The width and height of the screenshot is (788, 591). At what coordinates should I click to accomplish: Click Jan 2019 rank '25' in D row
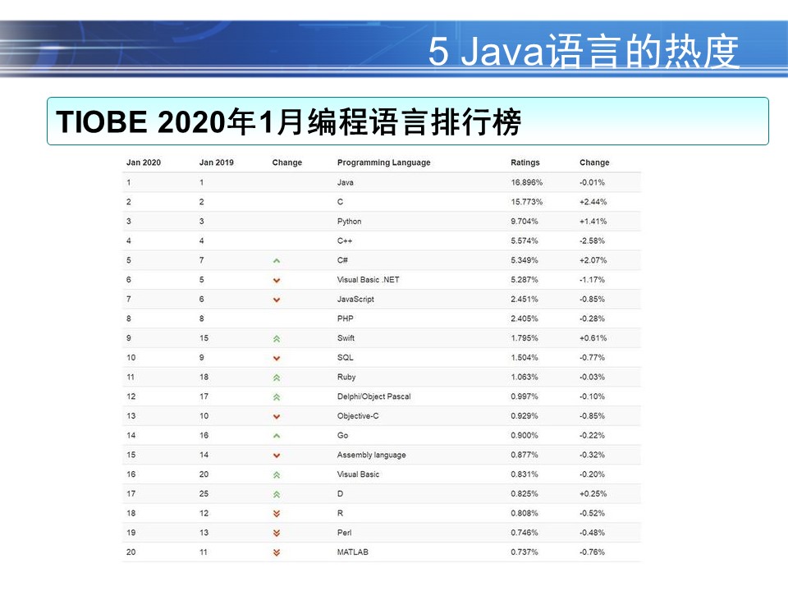pyautogui.click(x=204, y=493)
